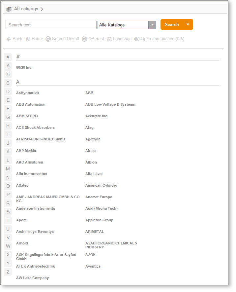
Task: Jump to letter C in index
Action: tap(8, 83)
